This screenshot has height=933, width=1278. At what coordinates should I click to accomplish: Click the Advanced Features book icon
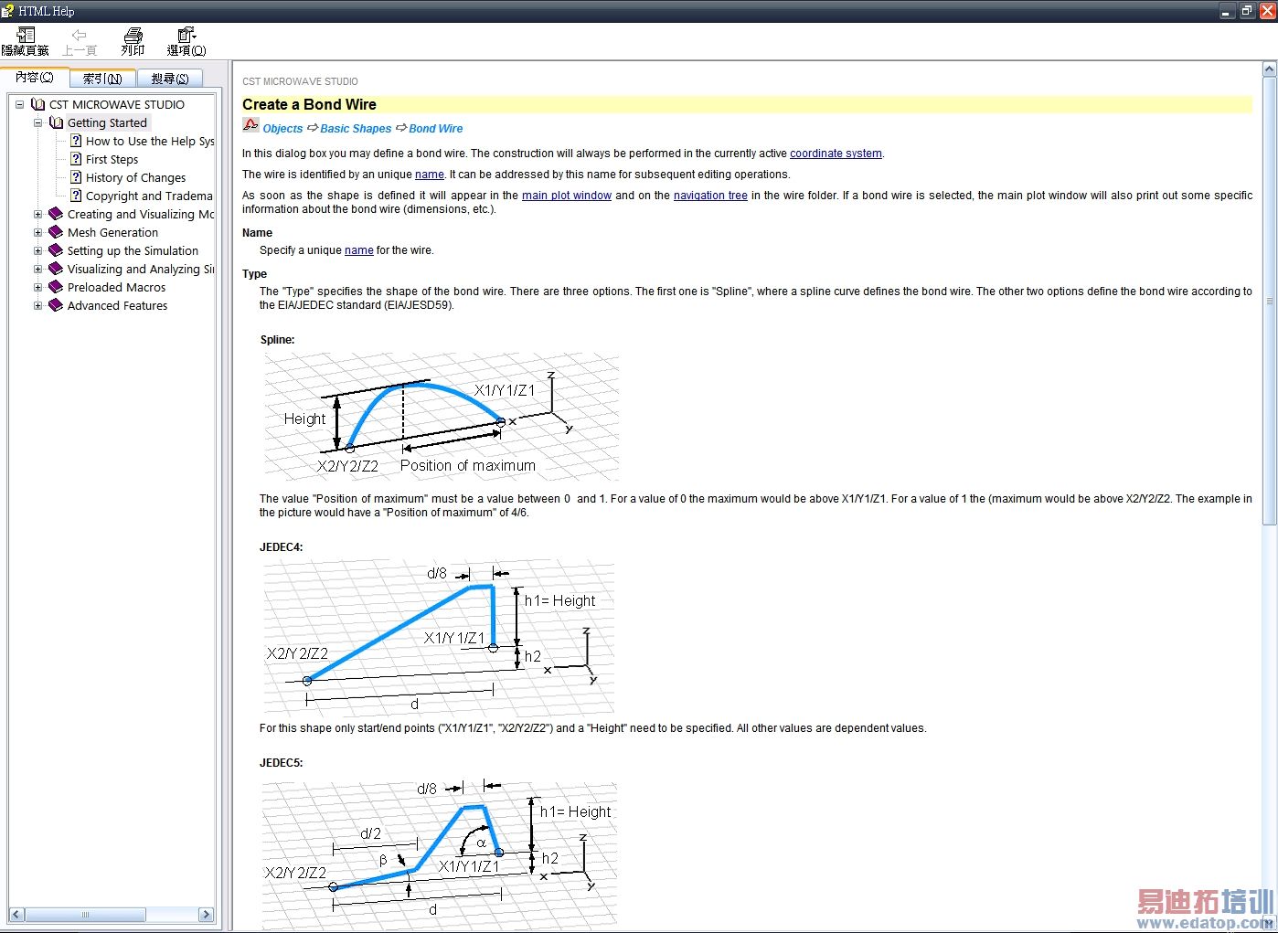tap(56, 305)
